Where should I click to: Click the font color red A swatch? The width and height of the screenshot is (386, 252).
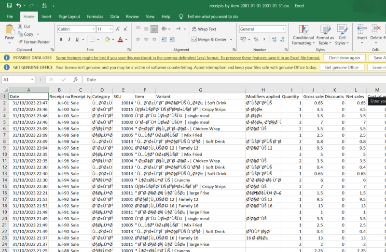click(x=120, y=40)
